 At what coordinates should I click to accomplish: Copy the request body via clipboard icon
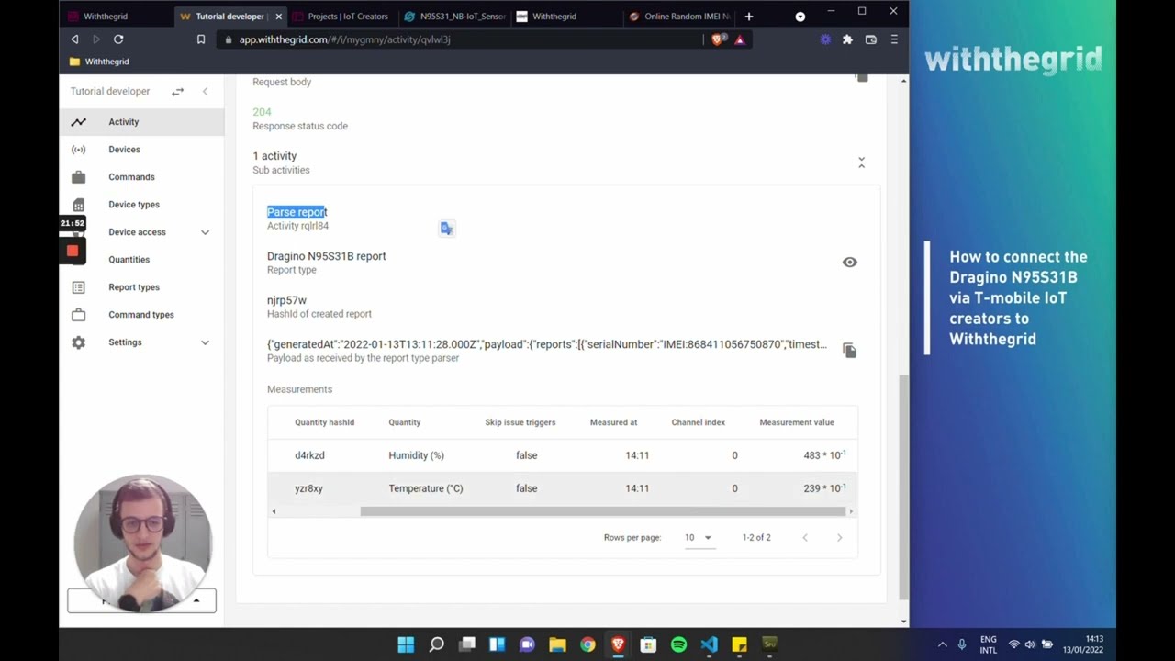(x=861, y=77)
